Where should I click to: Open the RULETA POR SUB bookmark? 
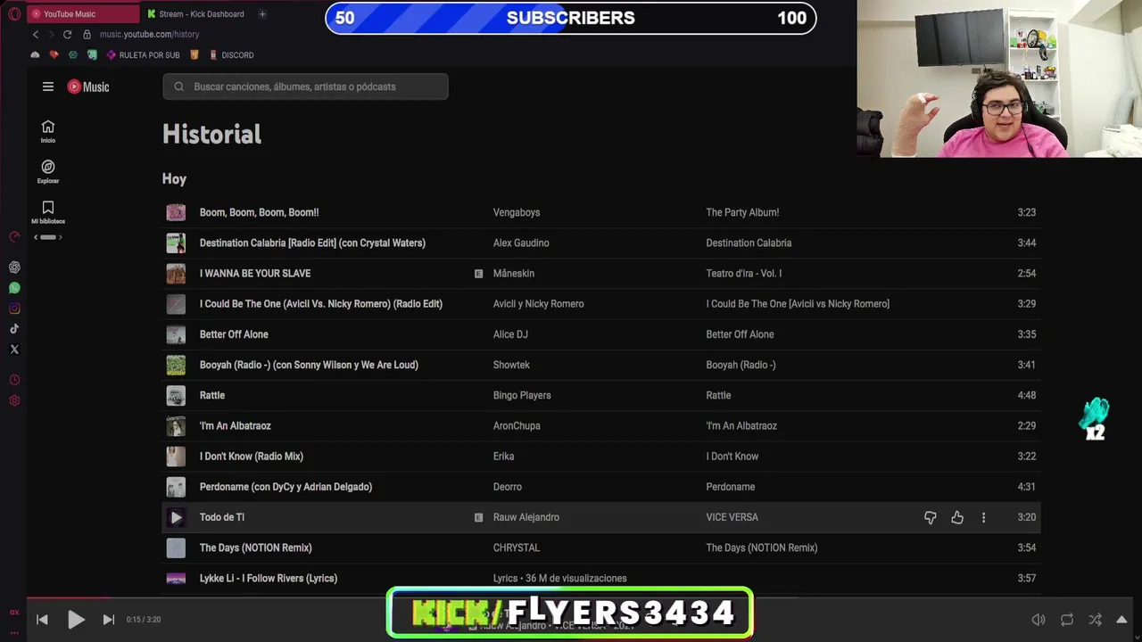pos(143,55)
